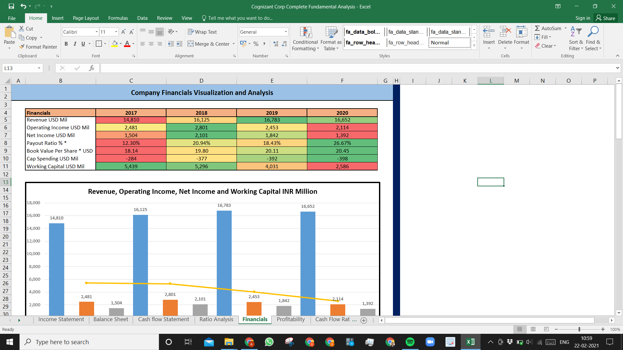Click the zoom in plus button

(x=603, y=329)
